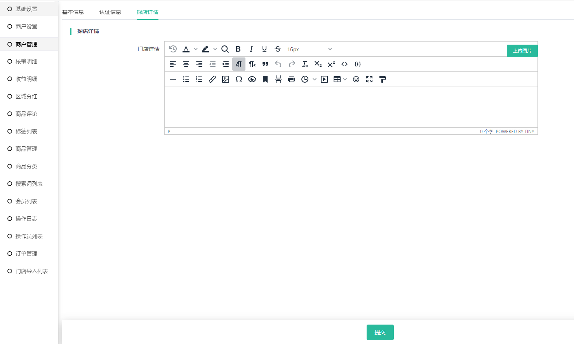This screenshot has width=574, height=344.
Task: Open the 认证信息 tab
Action: (x=110, y=12)
